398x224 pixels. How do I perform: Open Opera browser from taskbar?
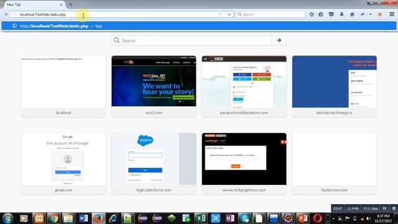[x=317, y=218]
